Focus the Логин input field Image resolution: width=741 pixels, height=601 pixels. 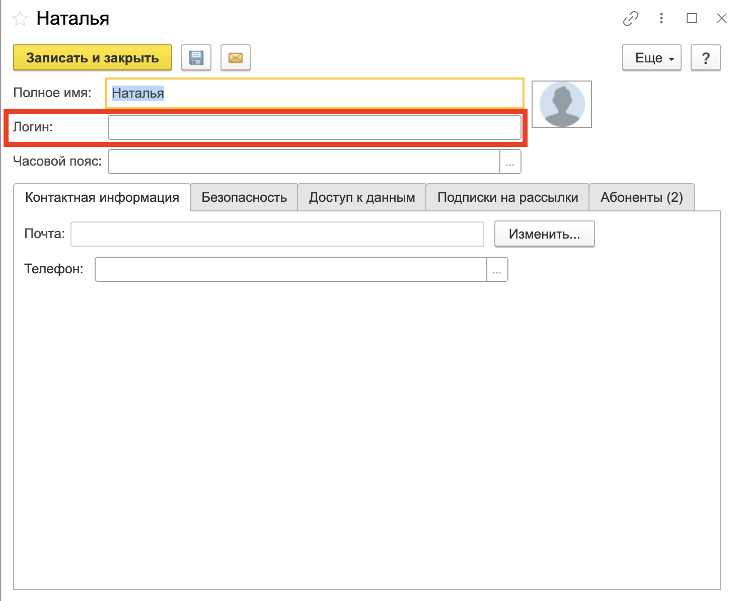314,128
